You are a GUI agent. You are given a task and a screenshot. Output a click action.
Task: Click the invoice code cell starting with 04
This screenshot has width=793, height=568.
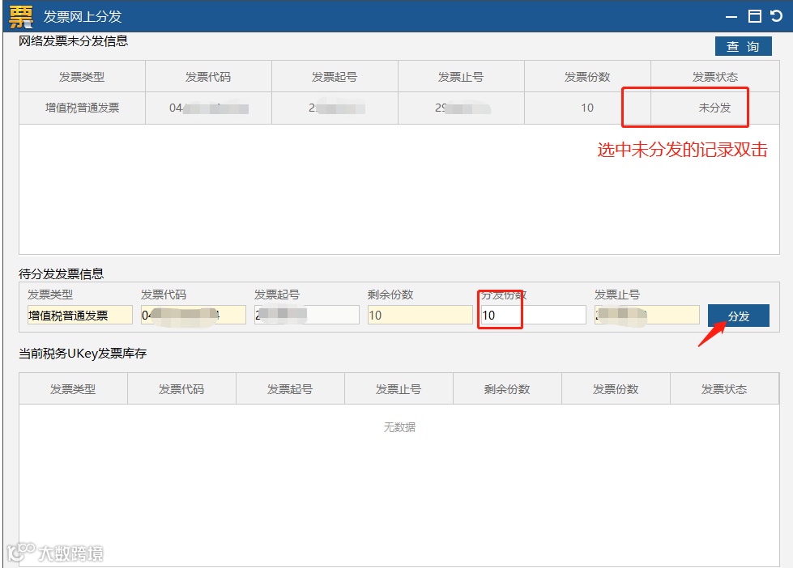[x=208, y=108]
